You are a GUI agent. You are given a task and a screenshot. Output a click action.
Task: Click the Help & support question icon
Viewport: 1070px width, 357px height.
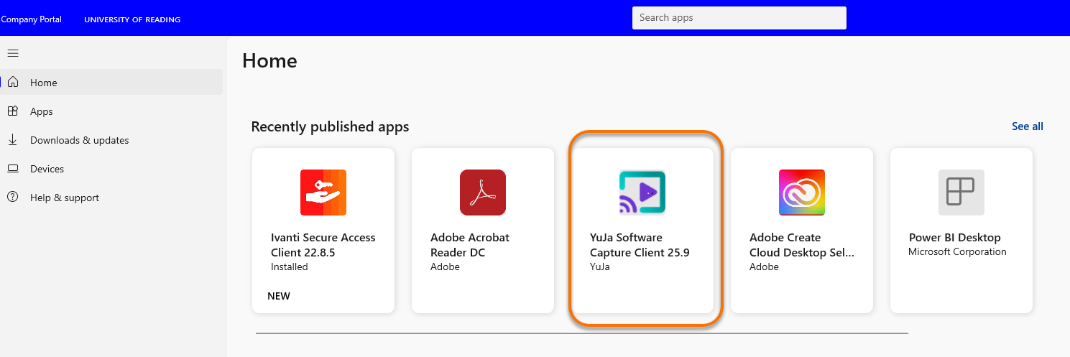point(13,198)
